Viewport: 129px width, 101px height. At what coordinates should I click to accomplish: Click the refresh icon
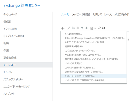[x=104, y=28]
